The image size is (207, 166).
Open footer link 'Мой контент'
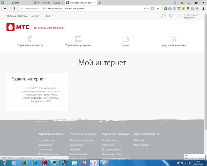(77, 145)
